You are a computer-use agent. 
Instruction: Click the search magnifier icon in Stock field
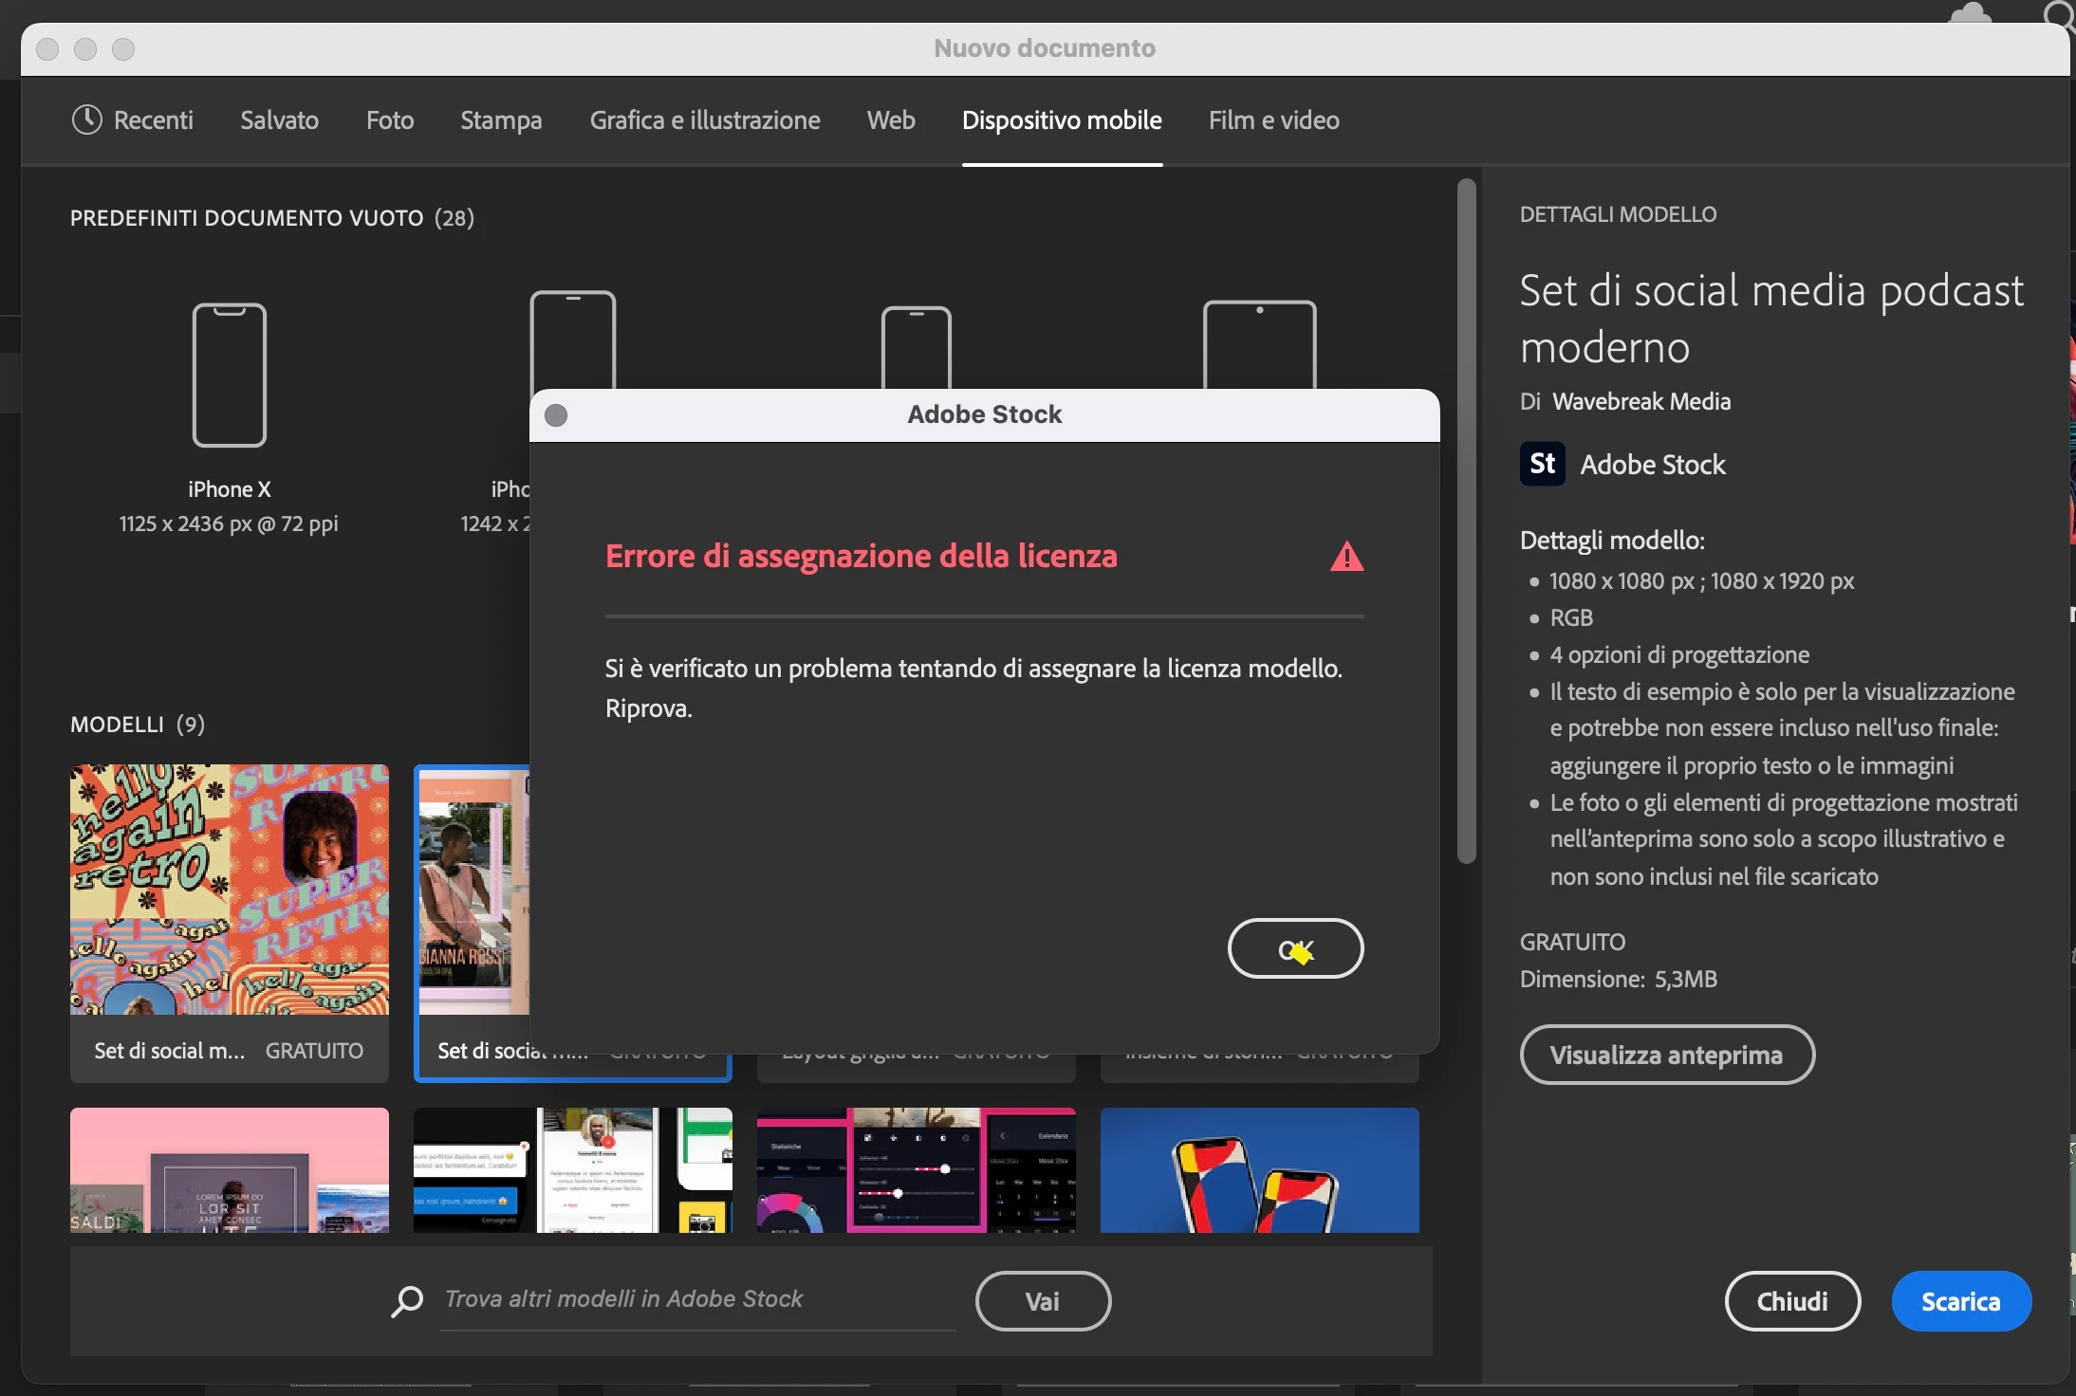pos(407,1301)
